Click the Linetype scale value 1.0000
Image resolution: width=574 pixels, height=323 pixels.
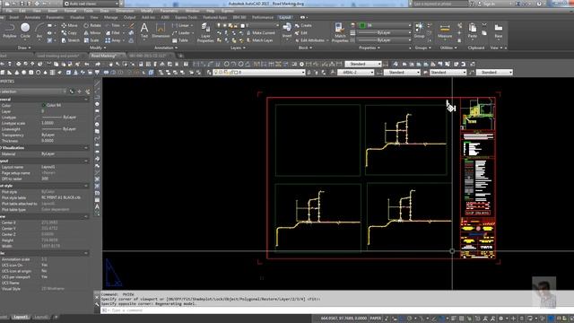pyautogui.click(x=48, y=124)
